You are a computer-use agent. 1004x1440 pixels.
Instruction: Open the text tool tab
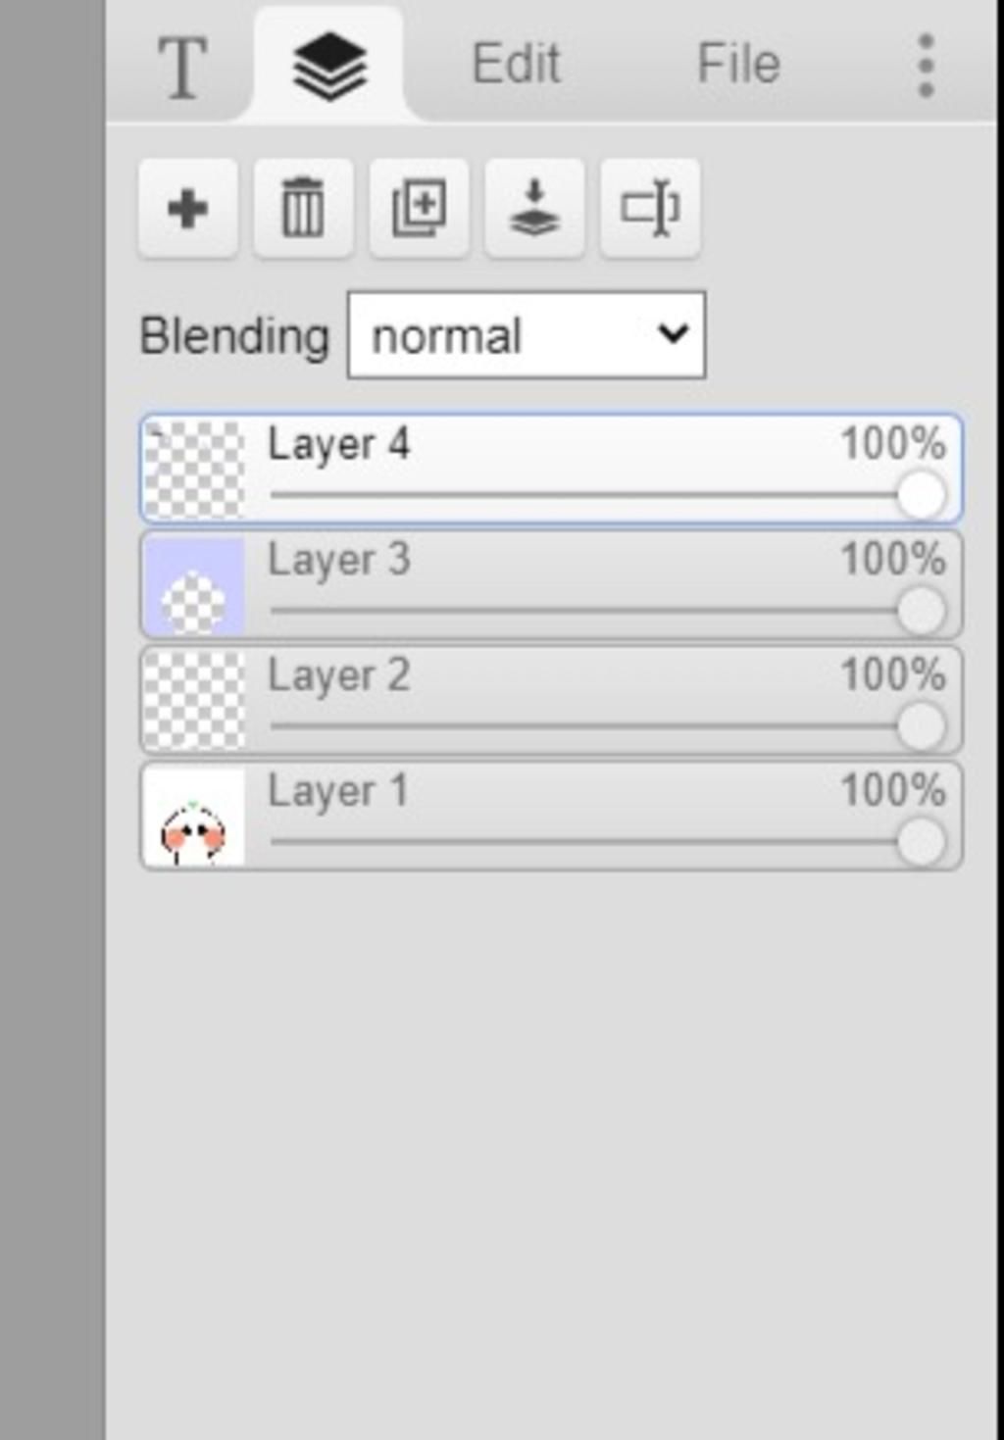182,67
